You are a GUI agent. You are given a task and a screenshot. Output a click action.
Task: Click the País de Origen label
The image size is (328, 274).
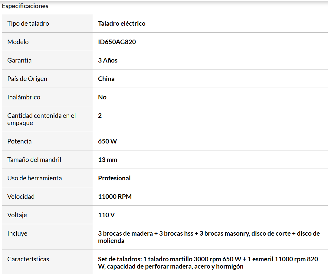pos(27,79)
